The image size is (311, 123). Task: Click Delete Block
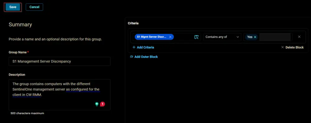(x=292, y=47)
